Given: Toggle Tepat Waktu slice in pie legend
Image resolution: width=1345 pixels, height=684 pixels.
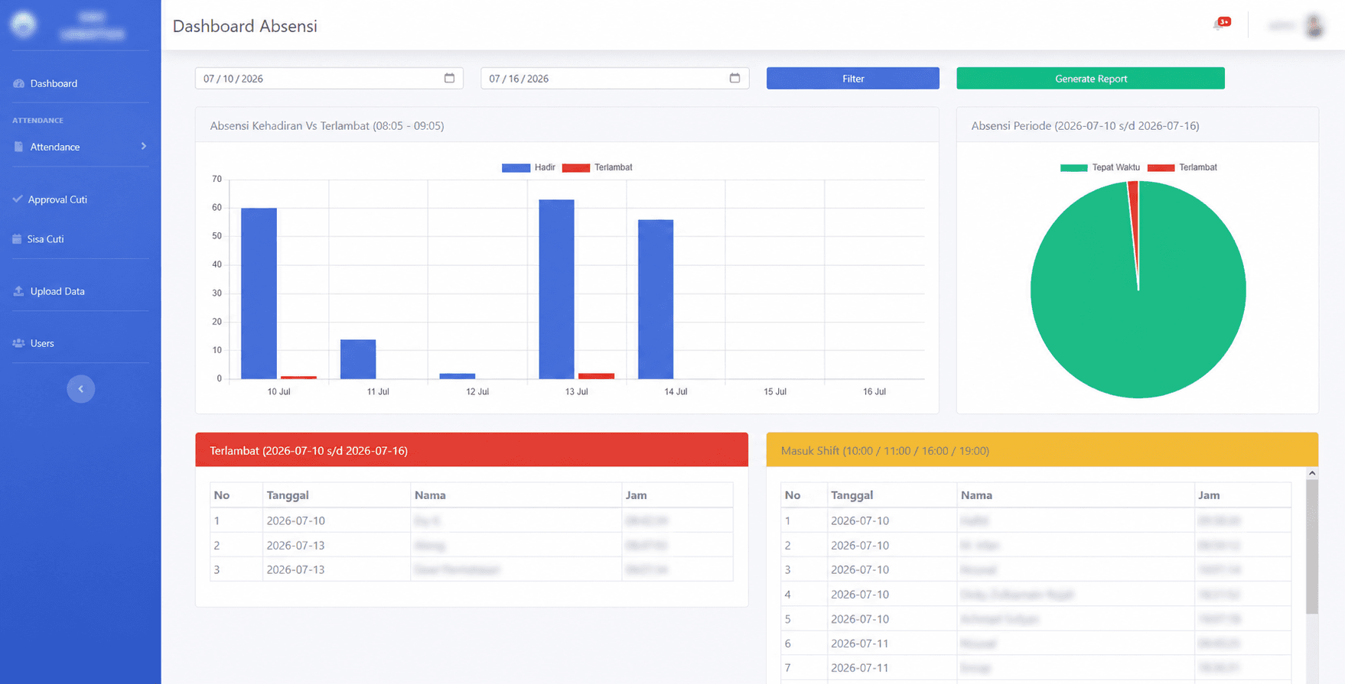Looking at the screenshot, I should click(x=1100, y=167).
